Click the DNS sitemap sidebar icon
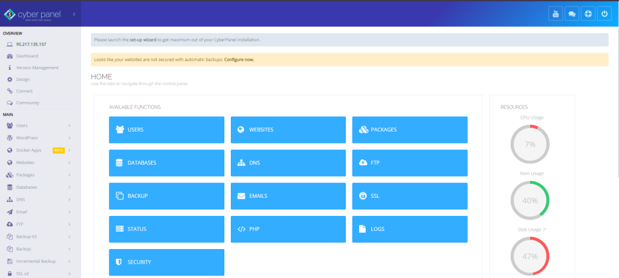 pyautogui.click(x=10, y=200)
